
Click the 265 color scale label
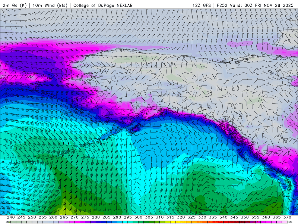[x=64, y=217]
